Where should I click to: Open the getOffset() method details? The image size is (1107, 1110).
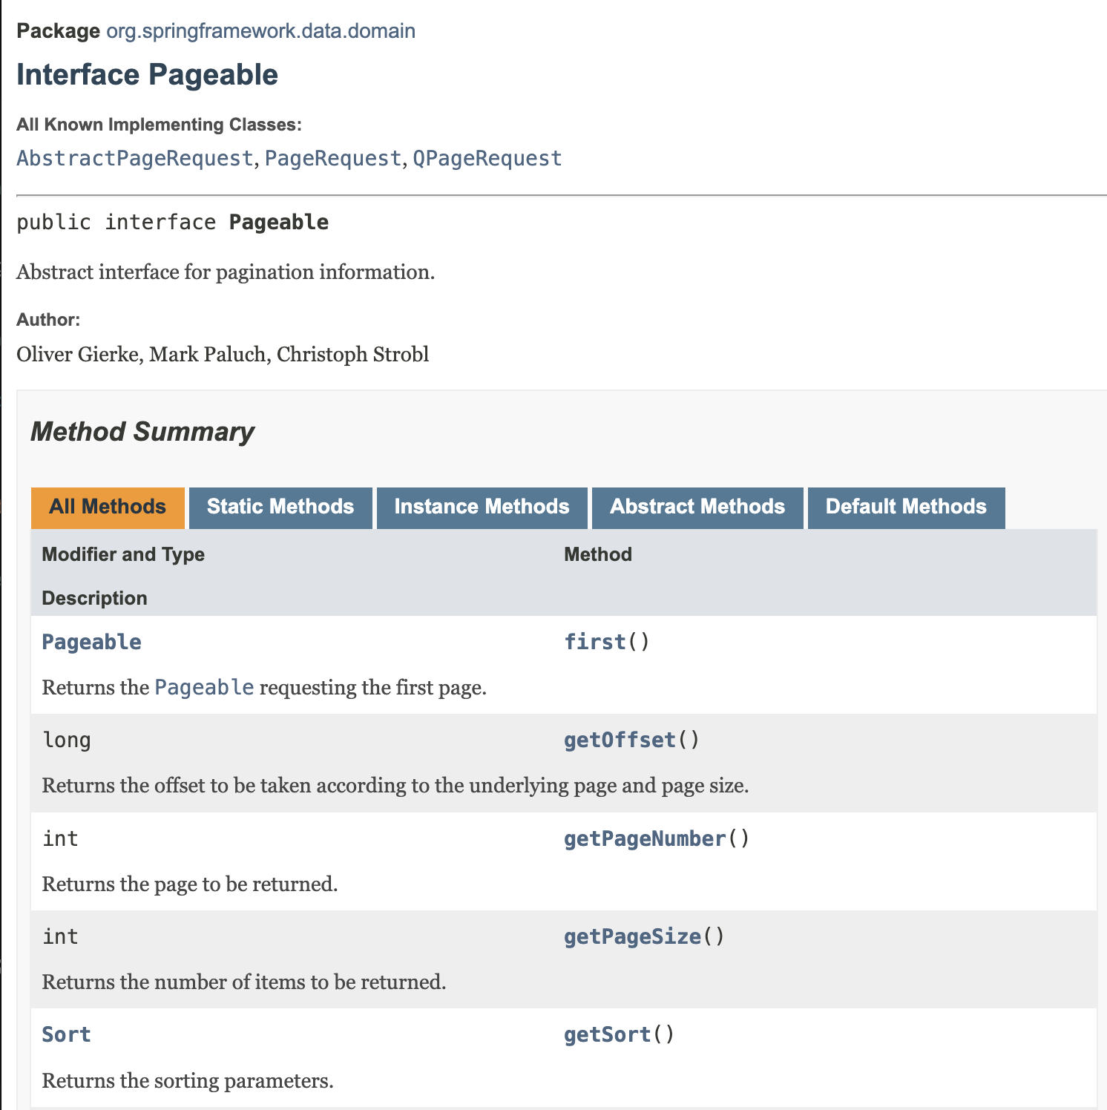(x=620, y=740)
